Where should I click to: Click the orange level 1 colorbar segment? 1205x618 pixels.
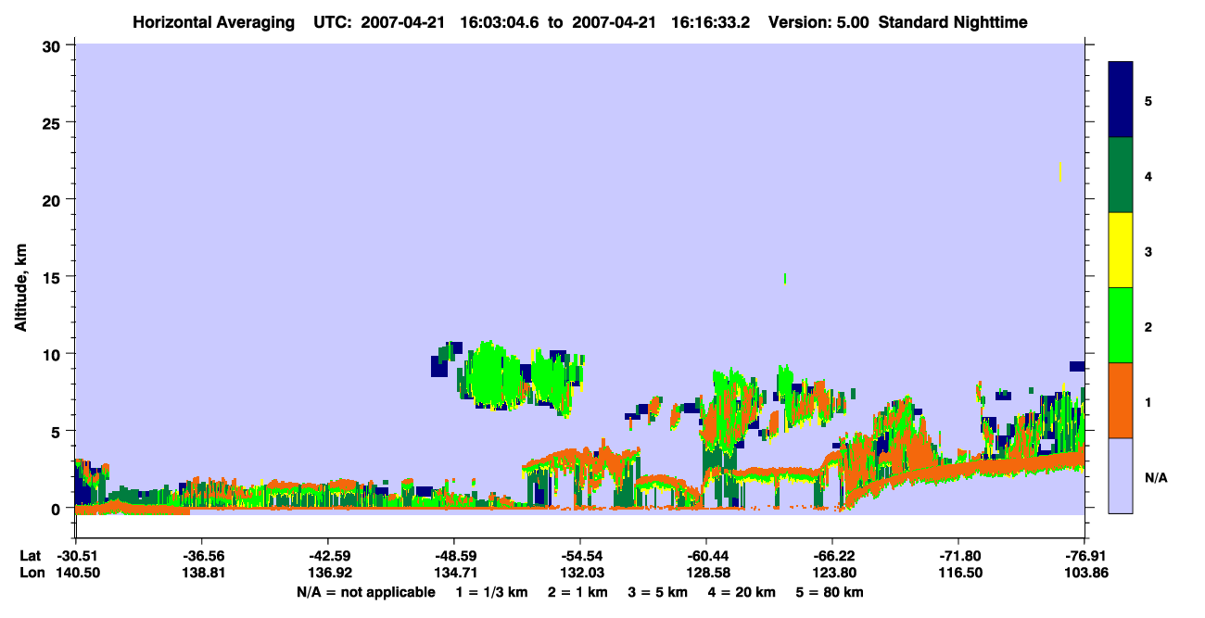click(x=1121, y=400)
